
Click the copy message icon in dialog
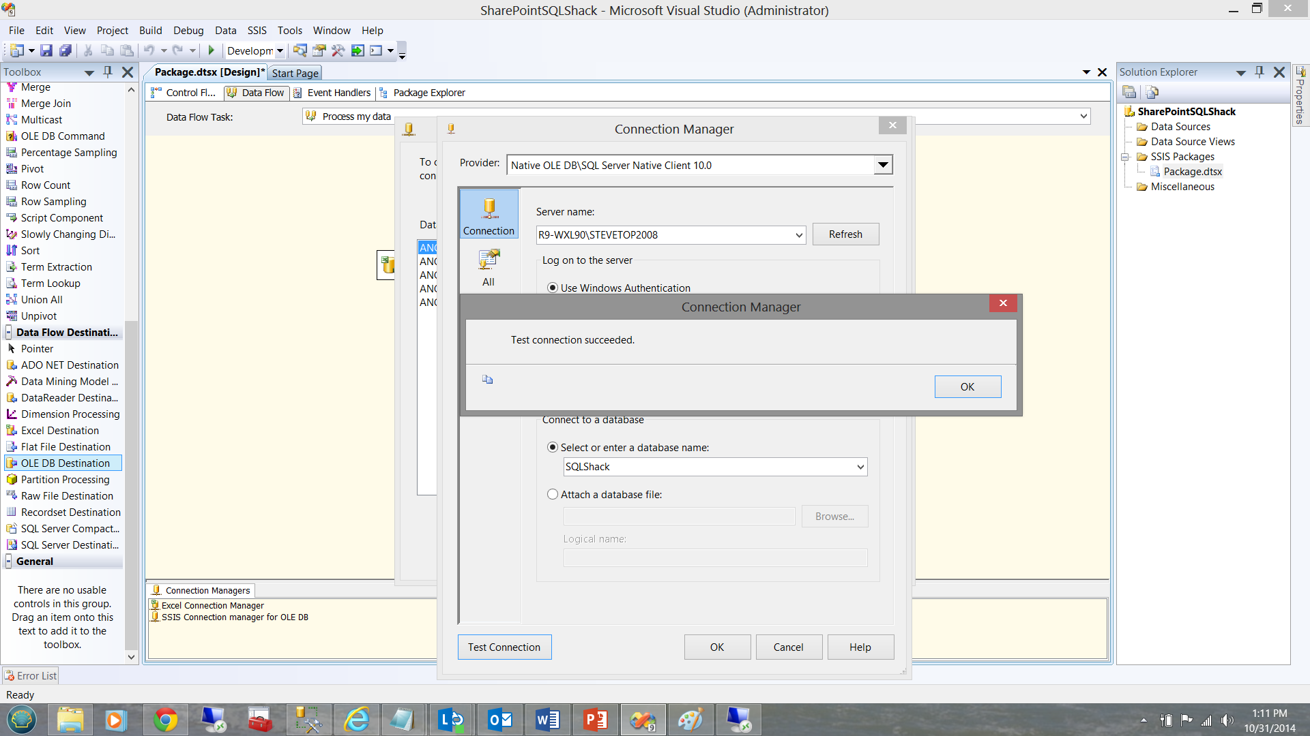[487, 380]
